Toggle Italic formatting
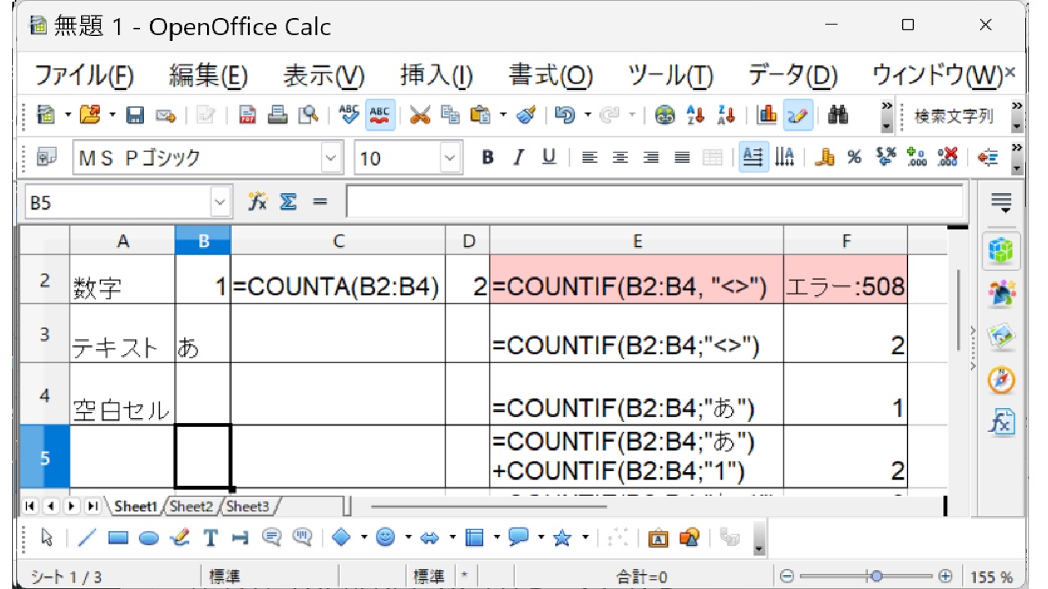This screenshot has height=589, width=1048. [517, 157]
